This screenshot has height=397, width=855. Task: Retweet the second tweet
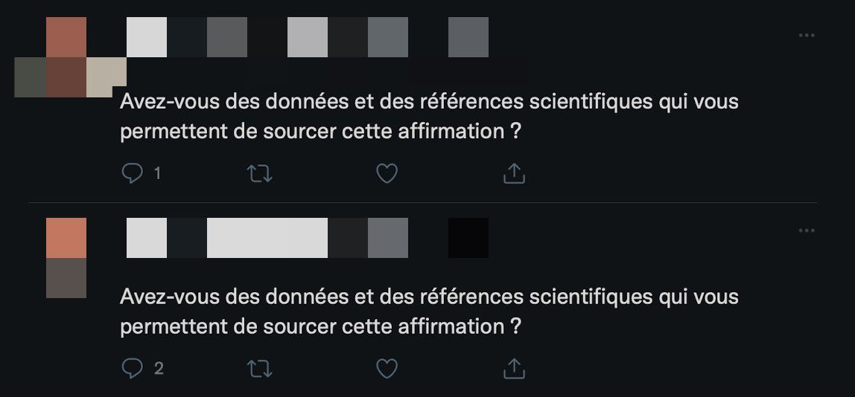(x=258, y=367)
